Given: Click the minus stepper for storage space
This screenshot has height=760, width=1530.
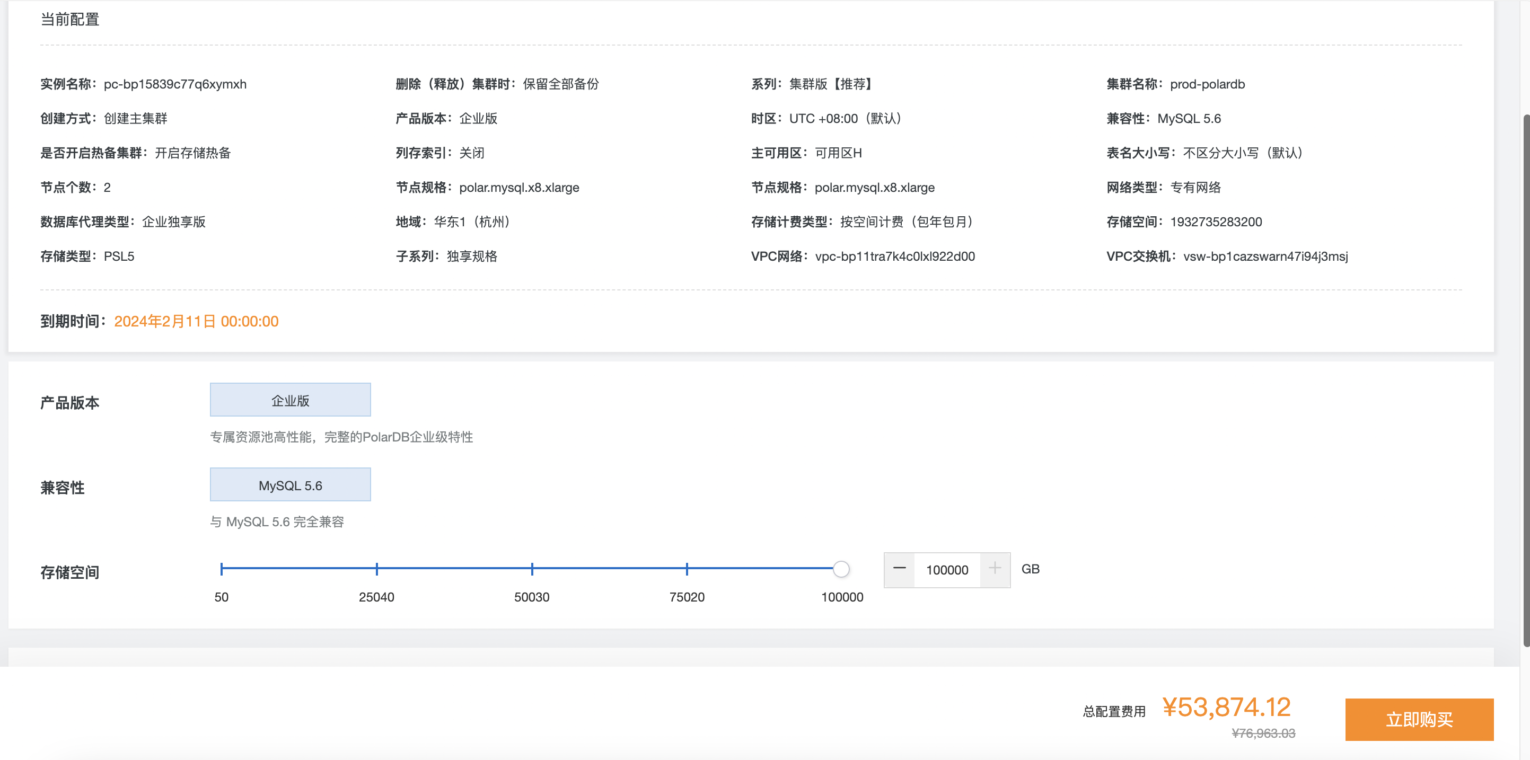Looking at the screenshot, I should 899,569.
